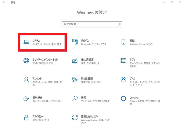Click the ディスプレイ、サウンド description text

click(47, 44)
